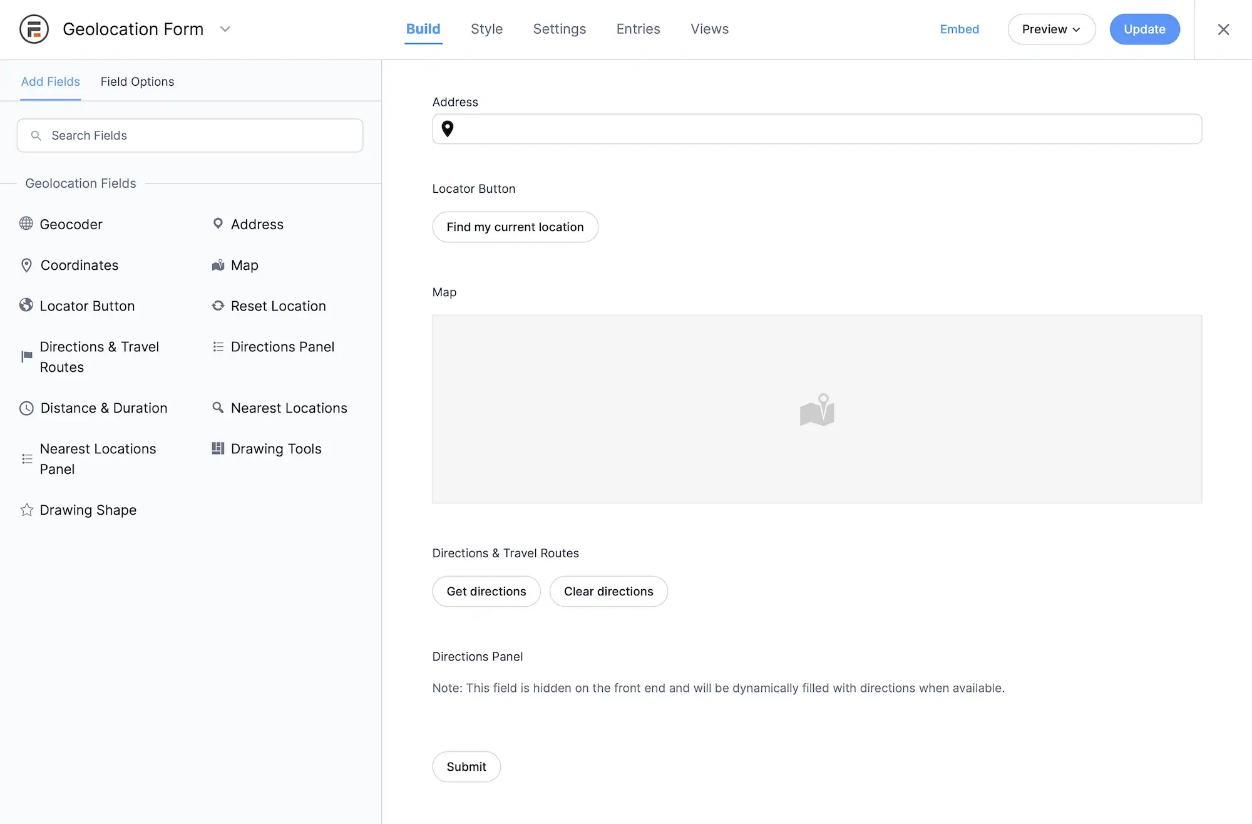Add the Address pin field

pyautogui.click(x=218, y=224)
